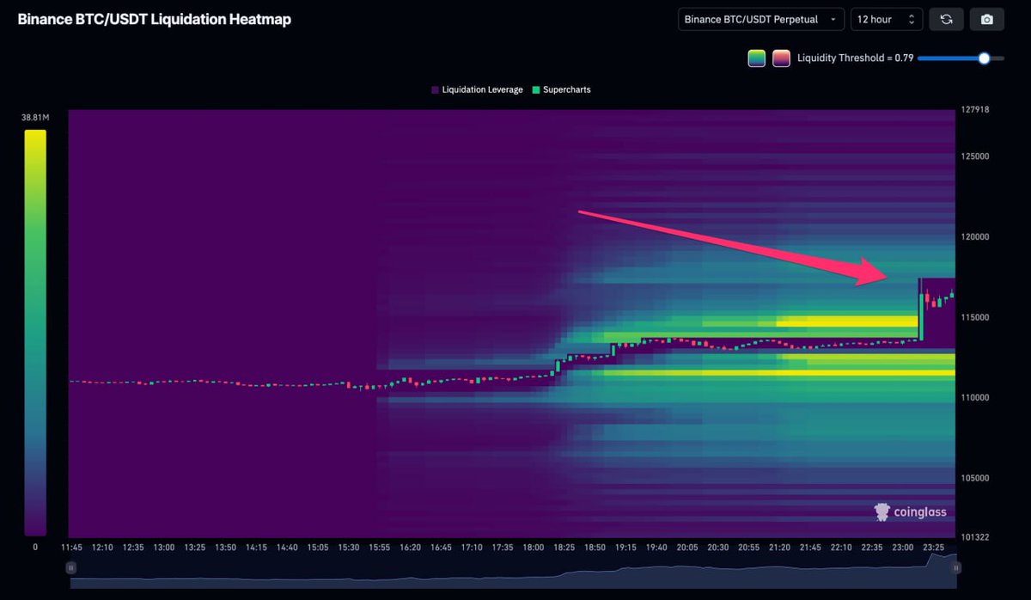Select the pink-purple color scheme swatch
Viewport: 1031px width, 600px height.
pyautogui.click(x=781, y=58)
